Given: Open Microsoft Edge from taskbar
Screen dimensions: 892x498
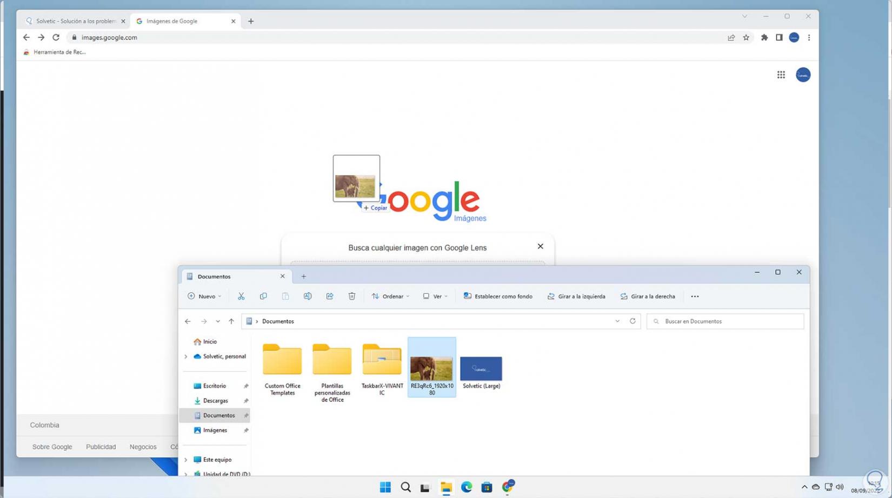Looking at the screenshot, I should [467, 487].
